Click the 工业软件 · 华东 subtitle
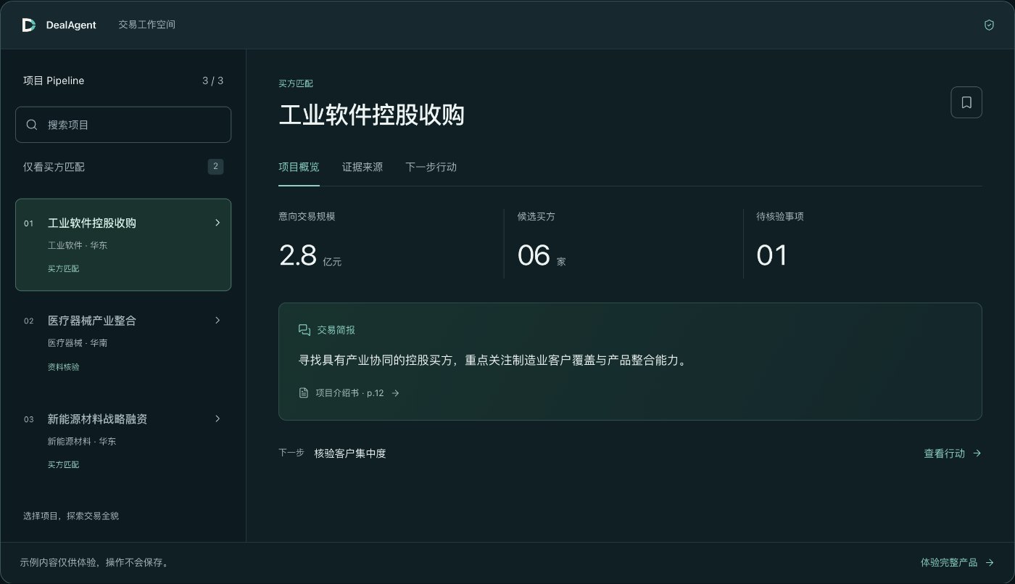1015x584 pixels. (x=78, y=245)
